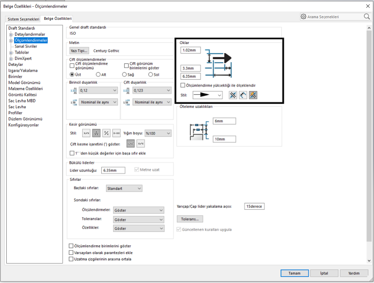374x283 pixels.
Task: Check Ölçümlendirme birimlerini göster
Action: [x=71, y=246]
